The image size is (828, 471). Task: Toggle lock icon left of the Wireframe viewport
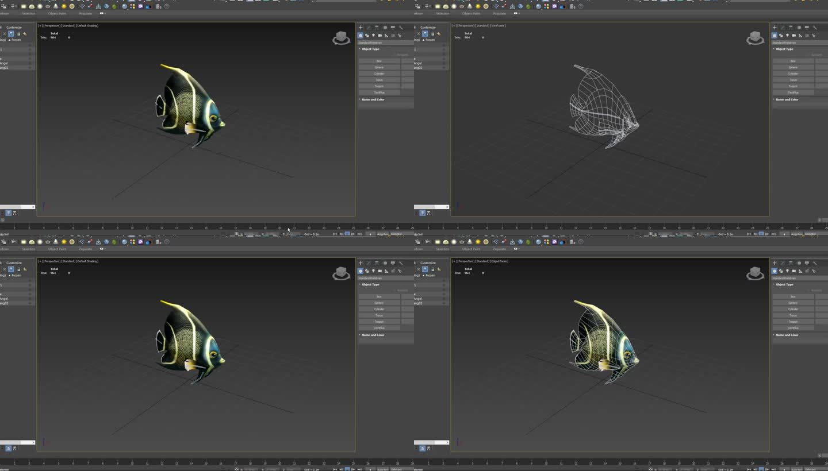432,33
